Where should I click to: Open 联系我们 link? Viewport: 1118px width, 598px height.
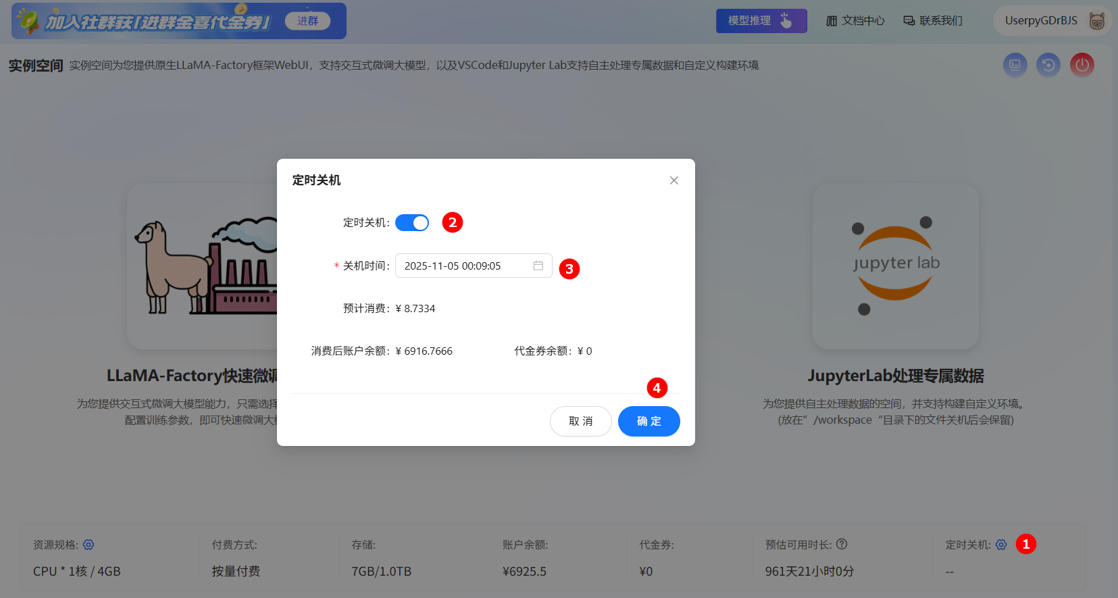[933, 21]
